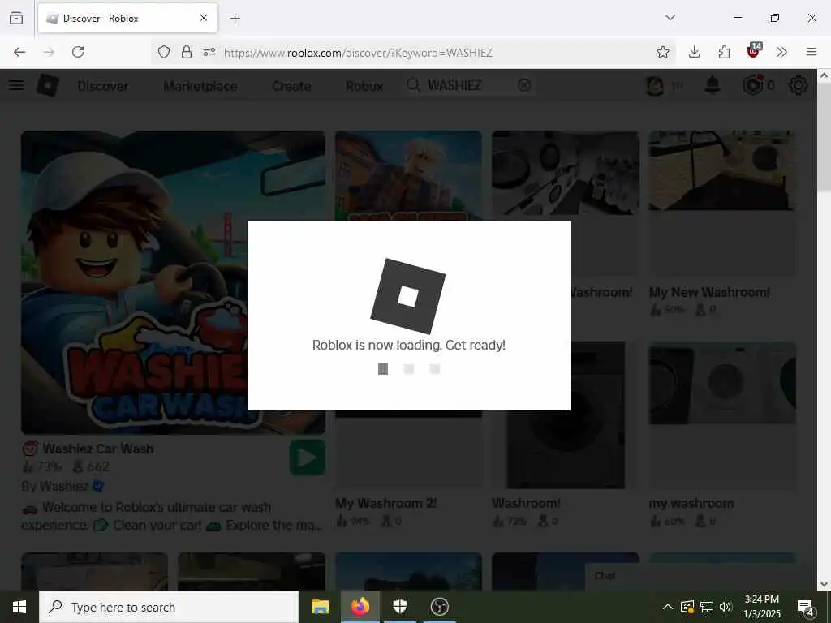831x623 pixels.
Task: Open OBS Studio from taskbar
Action: (439, 607)
